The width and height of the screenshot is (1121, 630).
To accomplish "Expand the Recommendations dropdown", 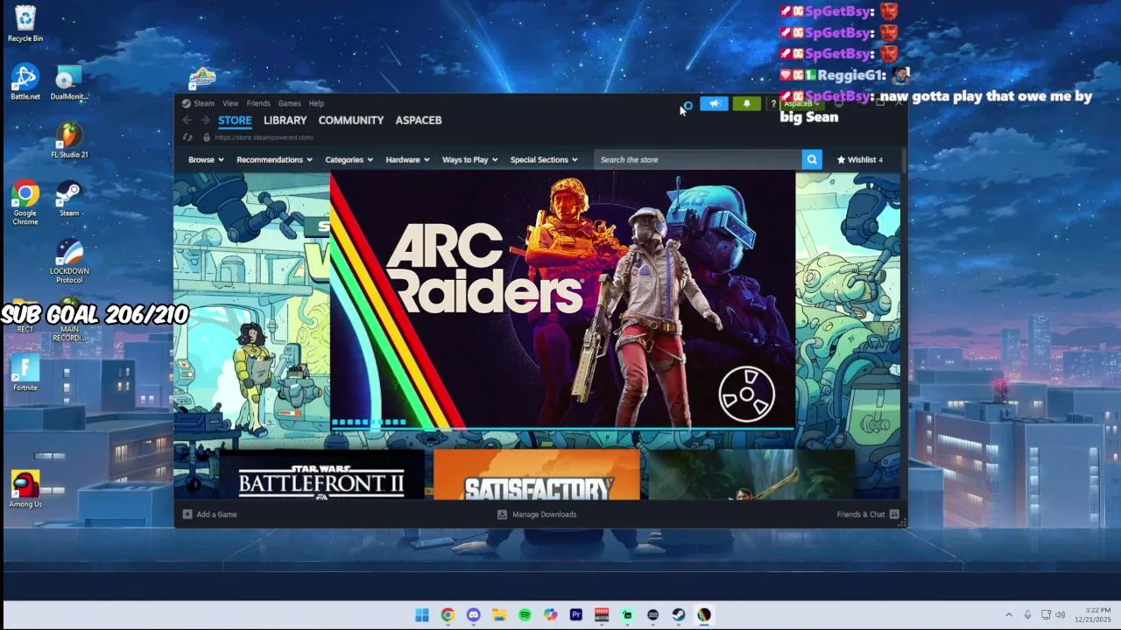I will tap(274, 159).
